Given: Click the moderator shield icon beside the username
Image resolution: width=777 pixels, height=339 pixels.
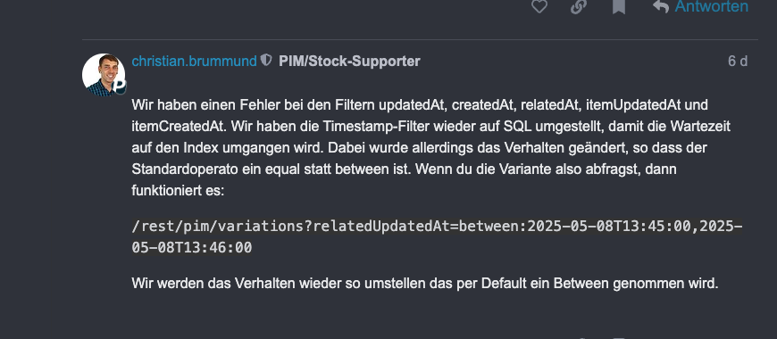Looking at the screenshot, I should 266,61.
